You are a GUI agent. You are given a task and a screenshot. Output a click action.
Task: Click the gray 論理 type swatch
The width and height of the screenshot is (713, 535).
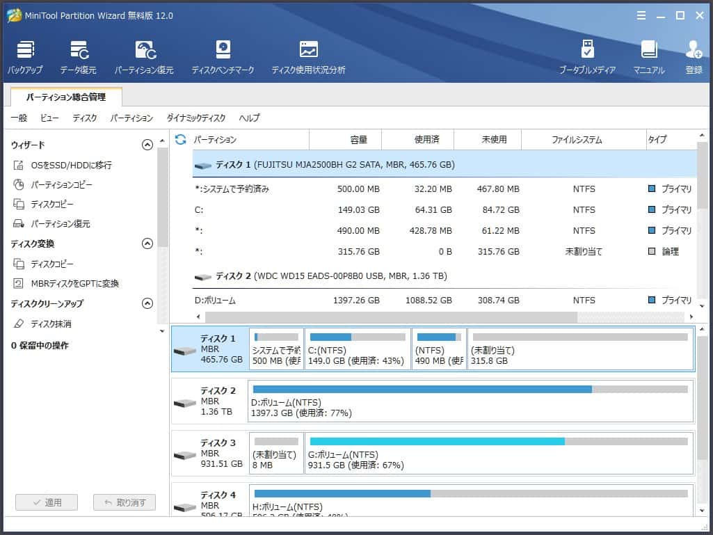(x=652, y=251)
